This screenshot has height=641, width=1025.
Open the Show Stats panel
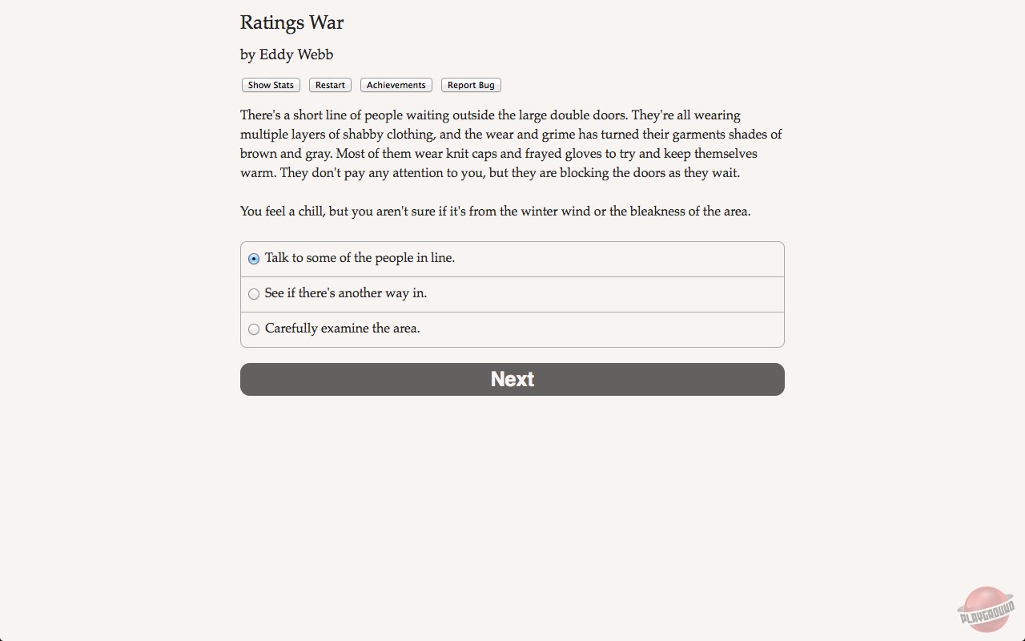click(x=271, y=85)
